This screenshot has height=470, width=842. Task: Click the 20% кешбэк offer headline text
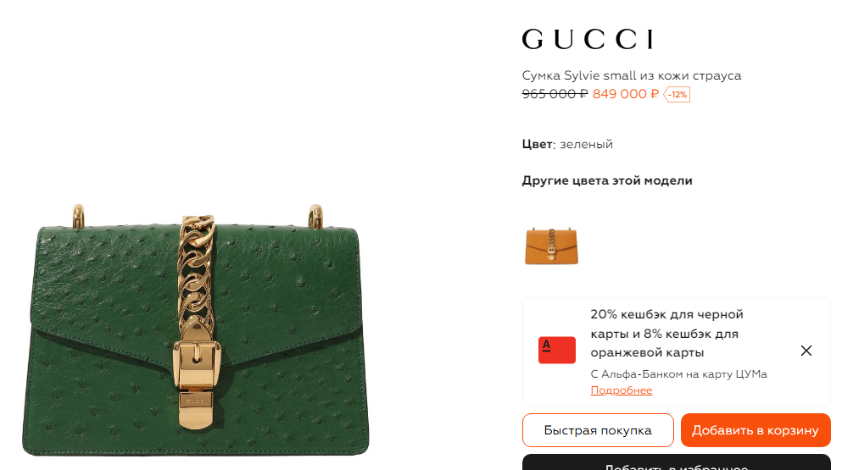[x=666, y=333]
